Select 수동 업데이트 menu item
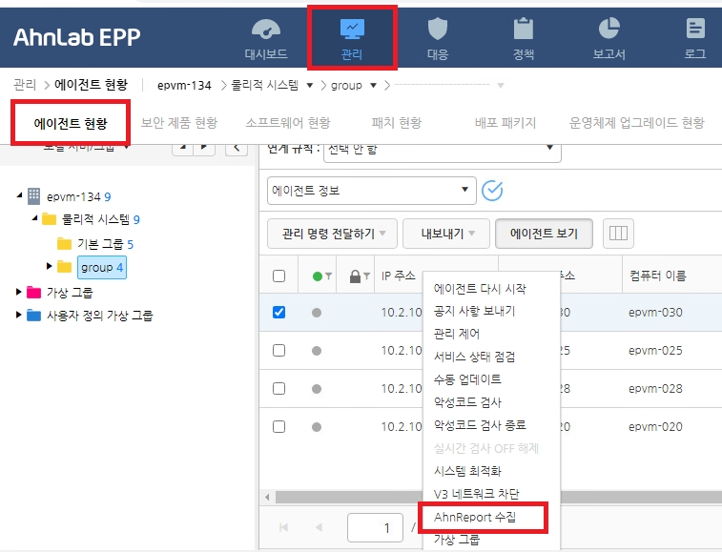 tap(467, 379)
